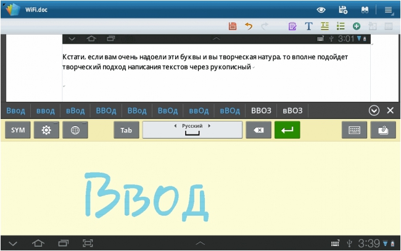Choose all-lowercase suggestion "ввод"
This screenshot has width=401, height=251.
46,110
